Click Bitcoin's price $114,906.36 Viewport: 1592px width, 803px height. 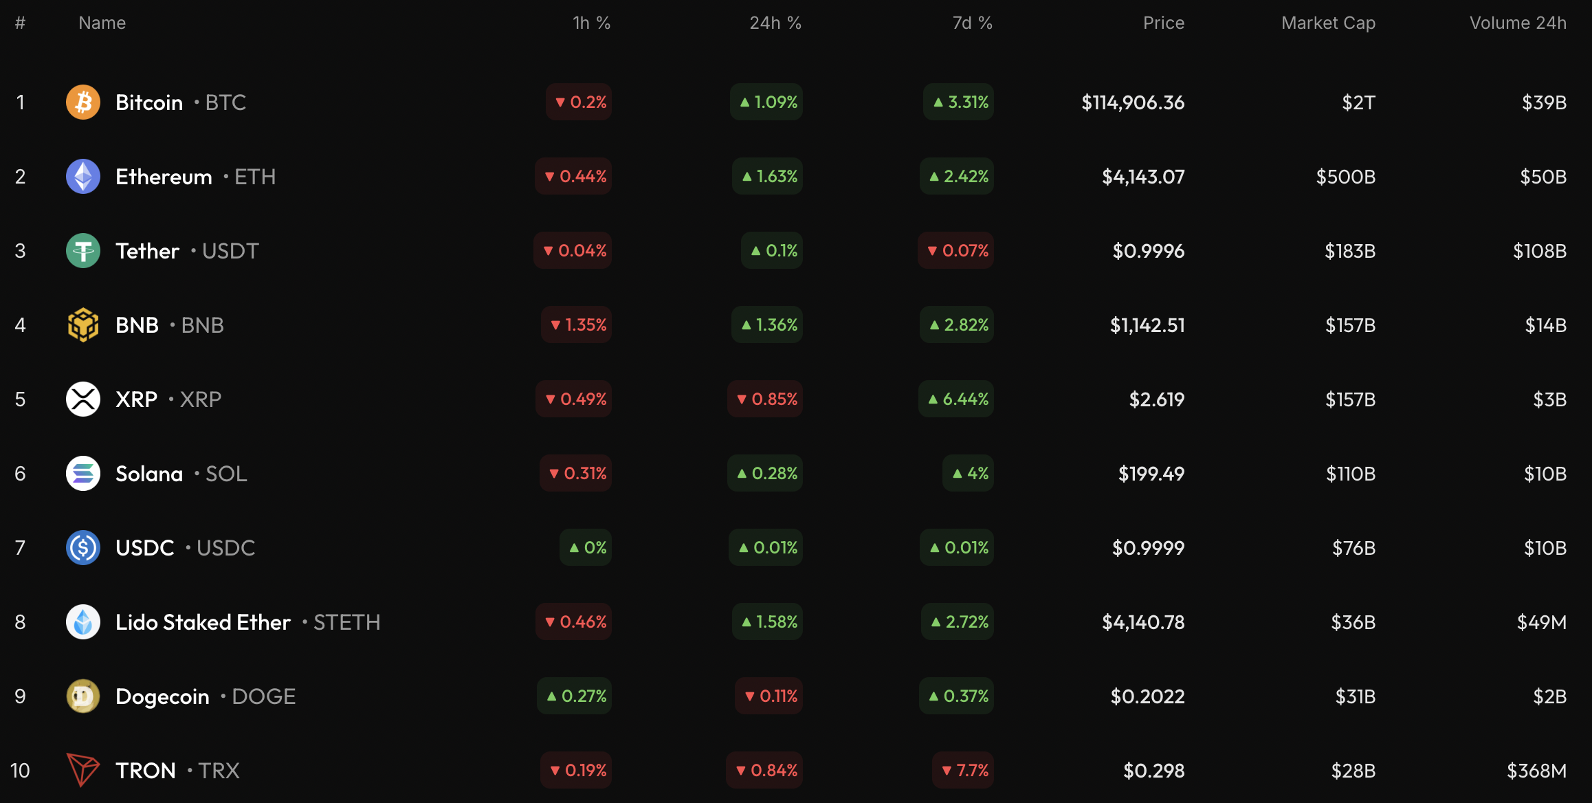point(1133,102)
